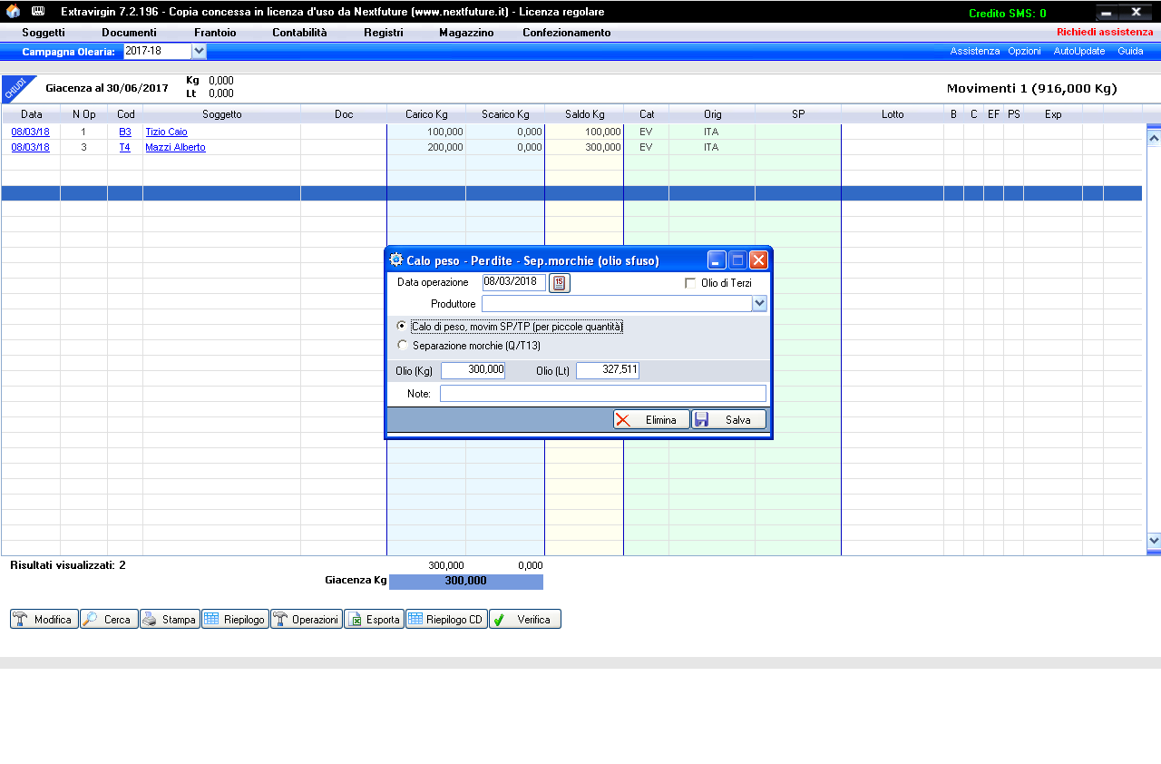Viewport: 1161px width, 764px height.
Task: Close the Calo peso dialog
Action: (758, 260)
